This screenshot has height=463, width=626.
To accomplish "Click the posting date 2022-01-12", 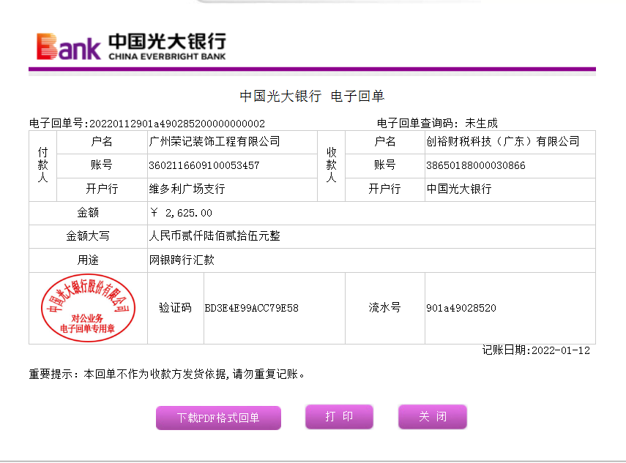I will coord(561,350).
